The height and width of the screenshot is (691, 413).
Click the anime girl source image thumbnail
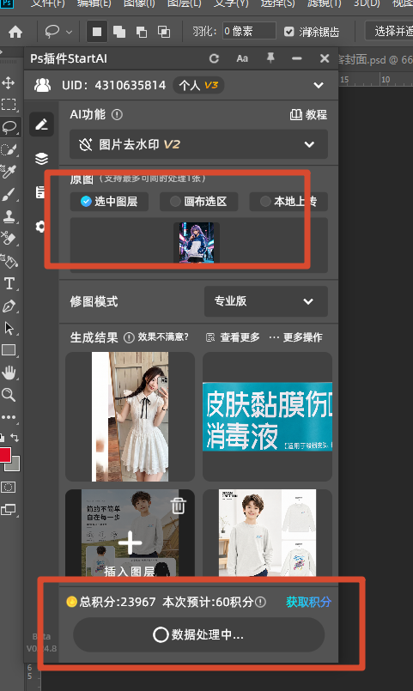click(197, 243)
